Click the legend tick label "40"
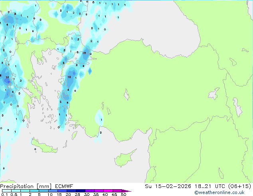Screen dimensions: 253x196 [x=105, y=194]
